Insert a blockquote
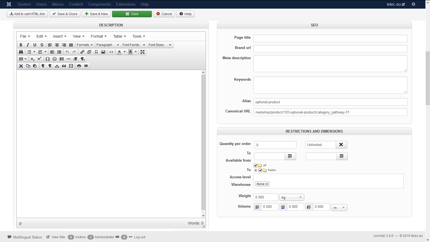The image size is (430, 242). point(64,66)
